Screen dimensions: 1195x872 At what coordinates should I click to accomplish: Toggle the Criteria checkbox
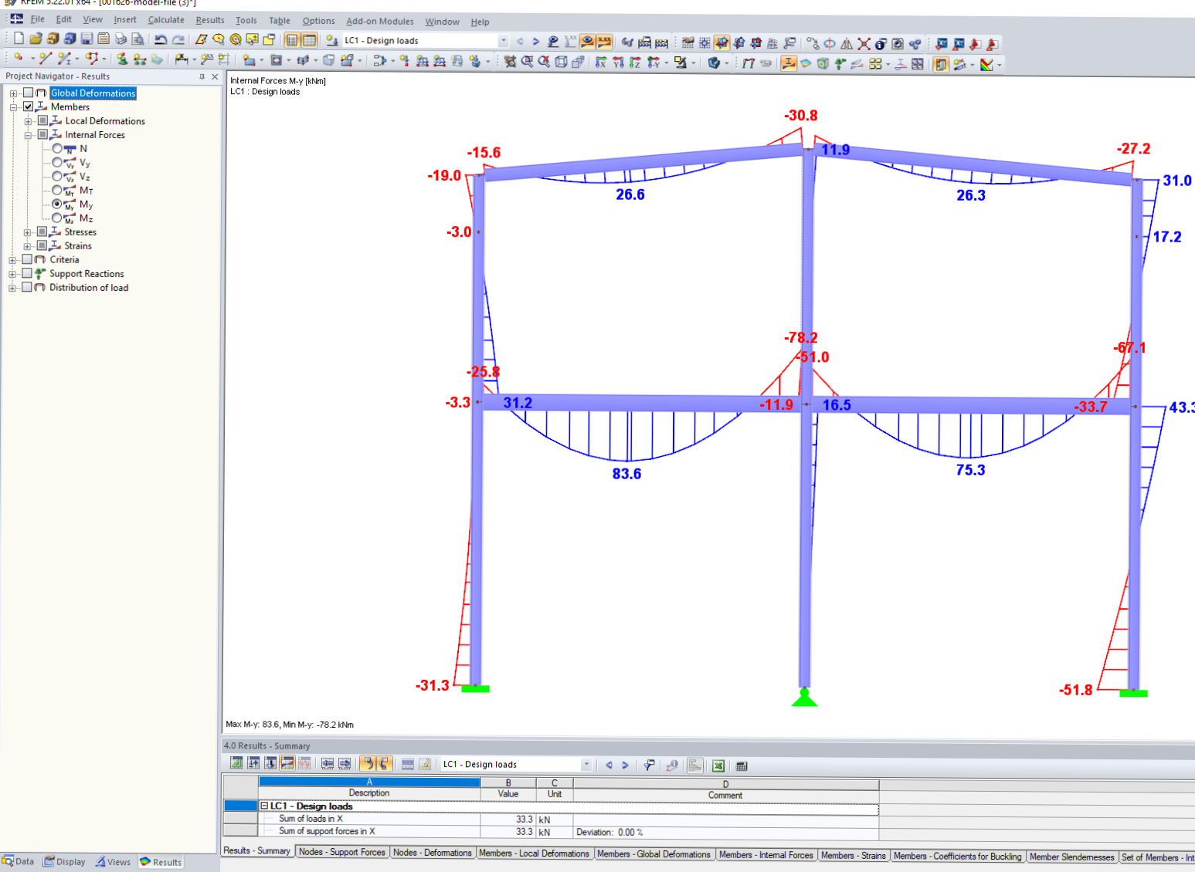[x=28, y=259]
